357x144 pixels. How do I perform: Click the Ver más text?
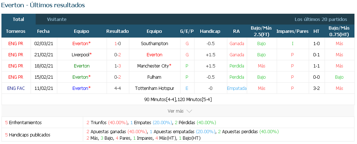click(x=175, y=111)
